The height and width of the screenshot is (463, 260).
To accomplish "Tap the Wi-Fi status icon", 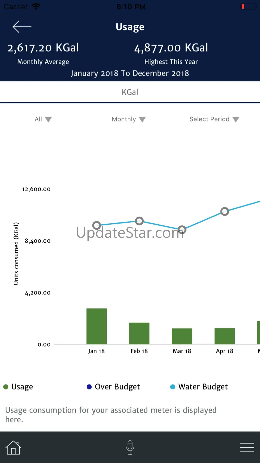I will pyautogui.click(x=36, y=6).
